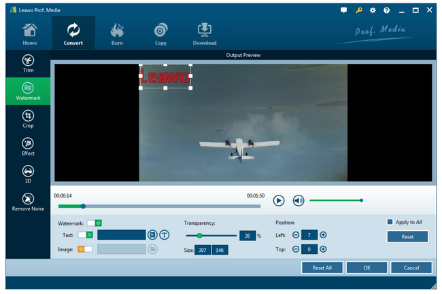
Task: Increase the Left position value
Action: tap(323, 234)
